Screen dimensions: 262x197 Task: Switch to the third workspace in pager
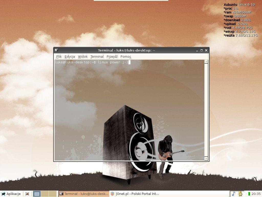(x=53, y=194)
